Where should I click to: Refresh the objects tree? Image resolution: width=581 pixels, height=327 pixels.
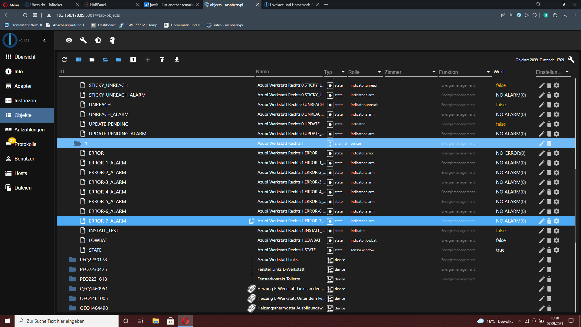pyautogui.click(x=64, y=60)
